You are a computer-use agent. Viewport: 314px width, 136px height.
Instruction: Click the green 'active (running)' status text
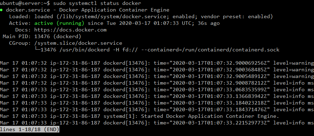coord(59,23)
